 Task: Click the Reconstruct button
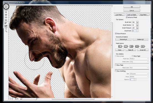pyautogui.click(x=123, y=39)
